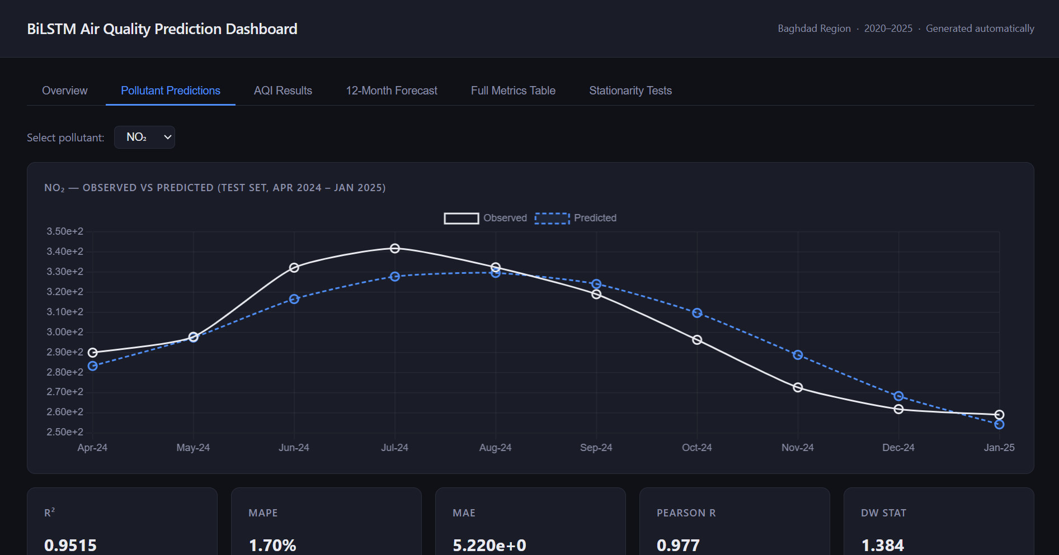Click the Predicted Apr-24 data point
1059x555 pixels.
click(x=93, y=366)
